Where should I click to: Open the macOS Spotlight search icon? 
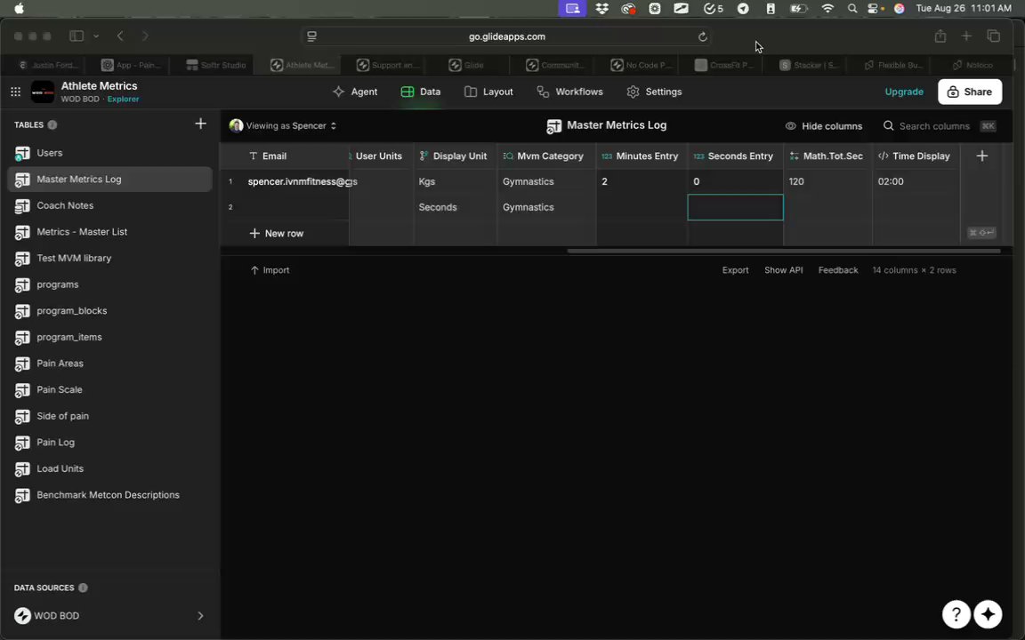click(x=851, y=9)
